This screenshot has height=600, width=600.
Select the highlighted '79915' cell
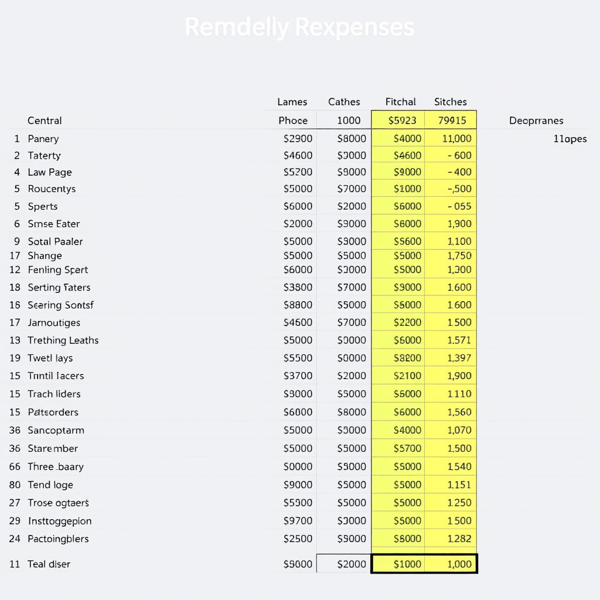coord(451,121)
